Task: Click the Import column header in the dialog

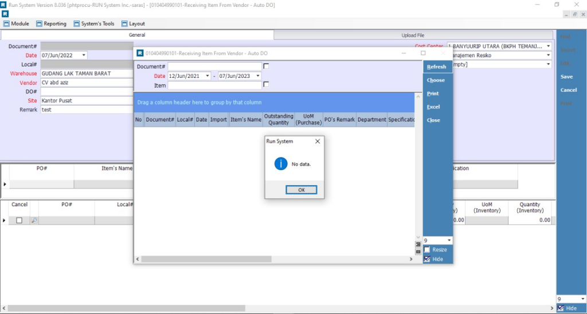Action: tap(218, 120)
